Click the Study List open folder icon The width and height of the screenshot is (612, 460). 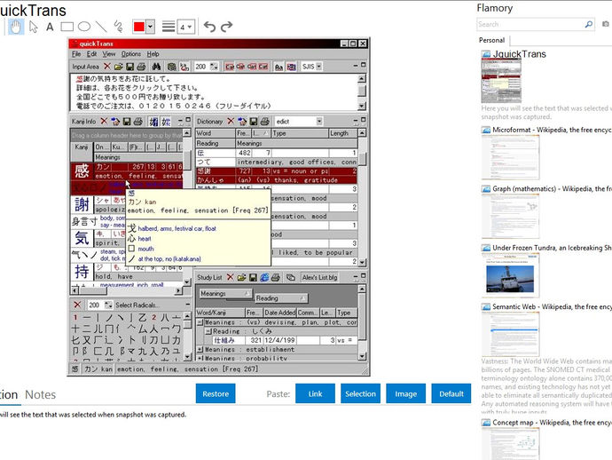tap(241, 277)
